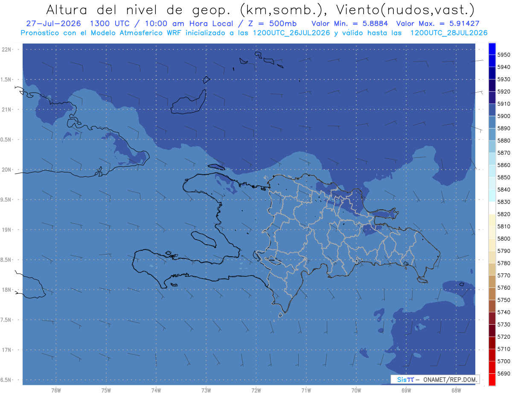Image resolution: width=512 pixels, height=396 pixels.
Task: Click the '20N' latitude label
Action: (7, 170)
